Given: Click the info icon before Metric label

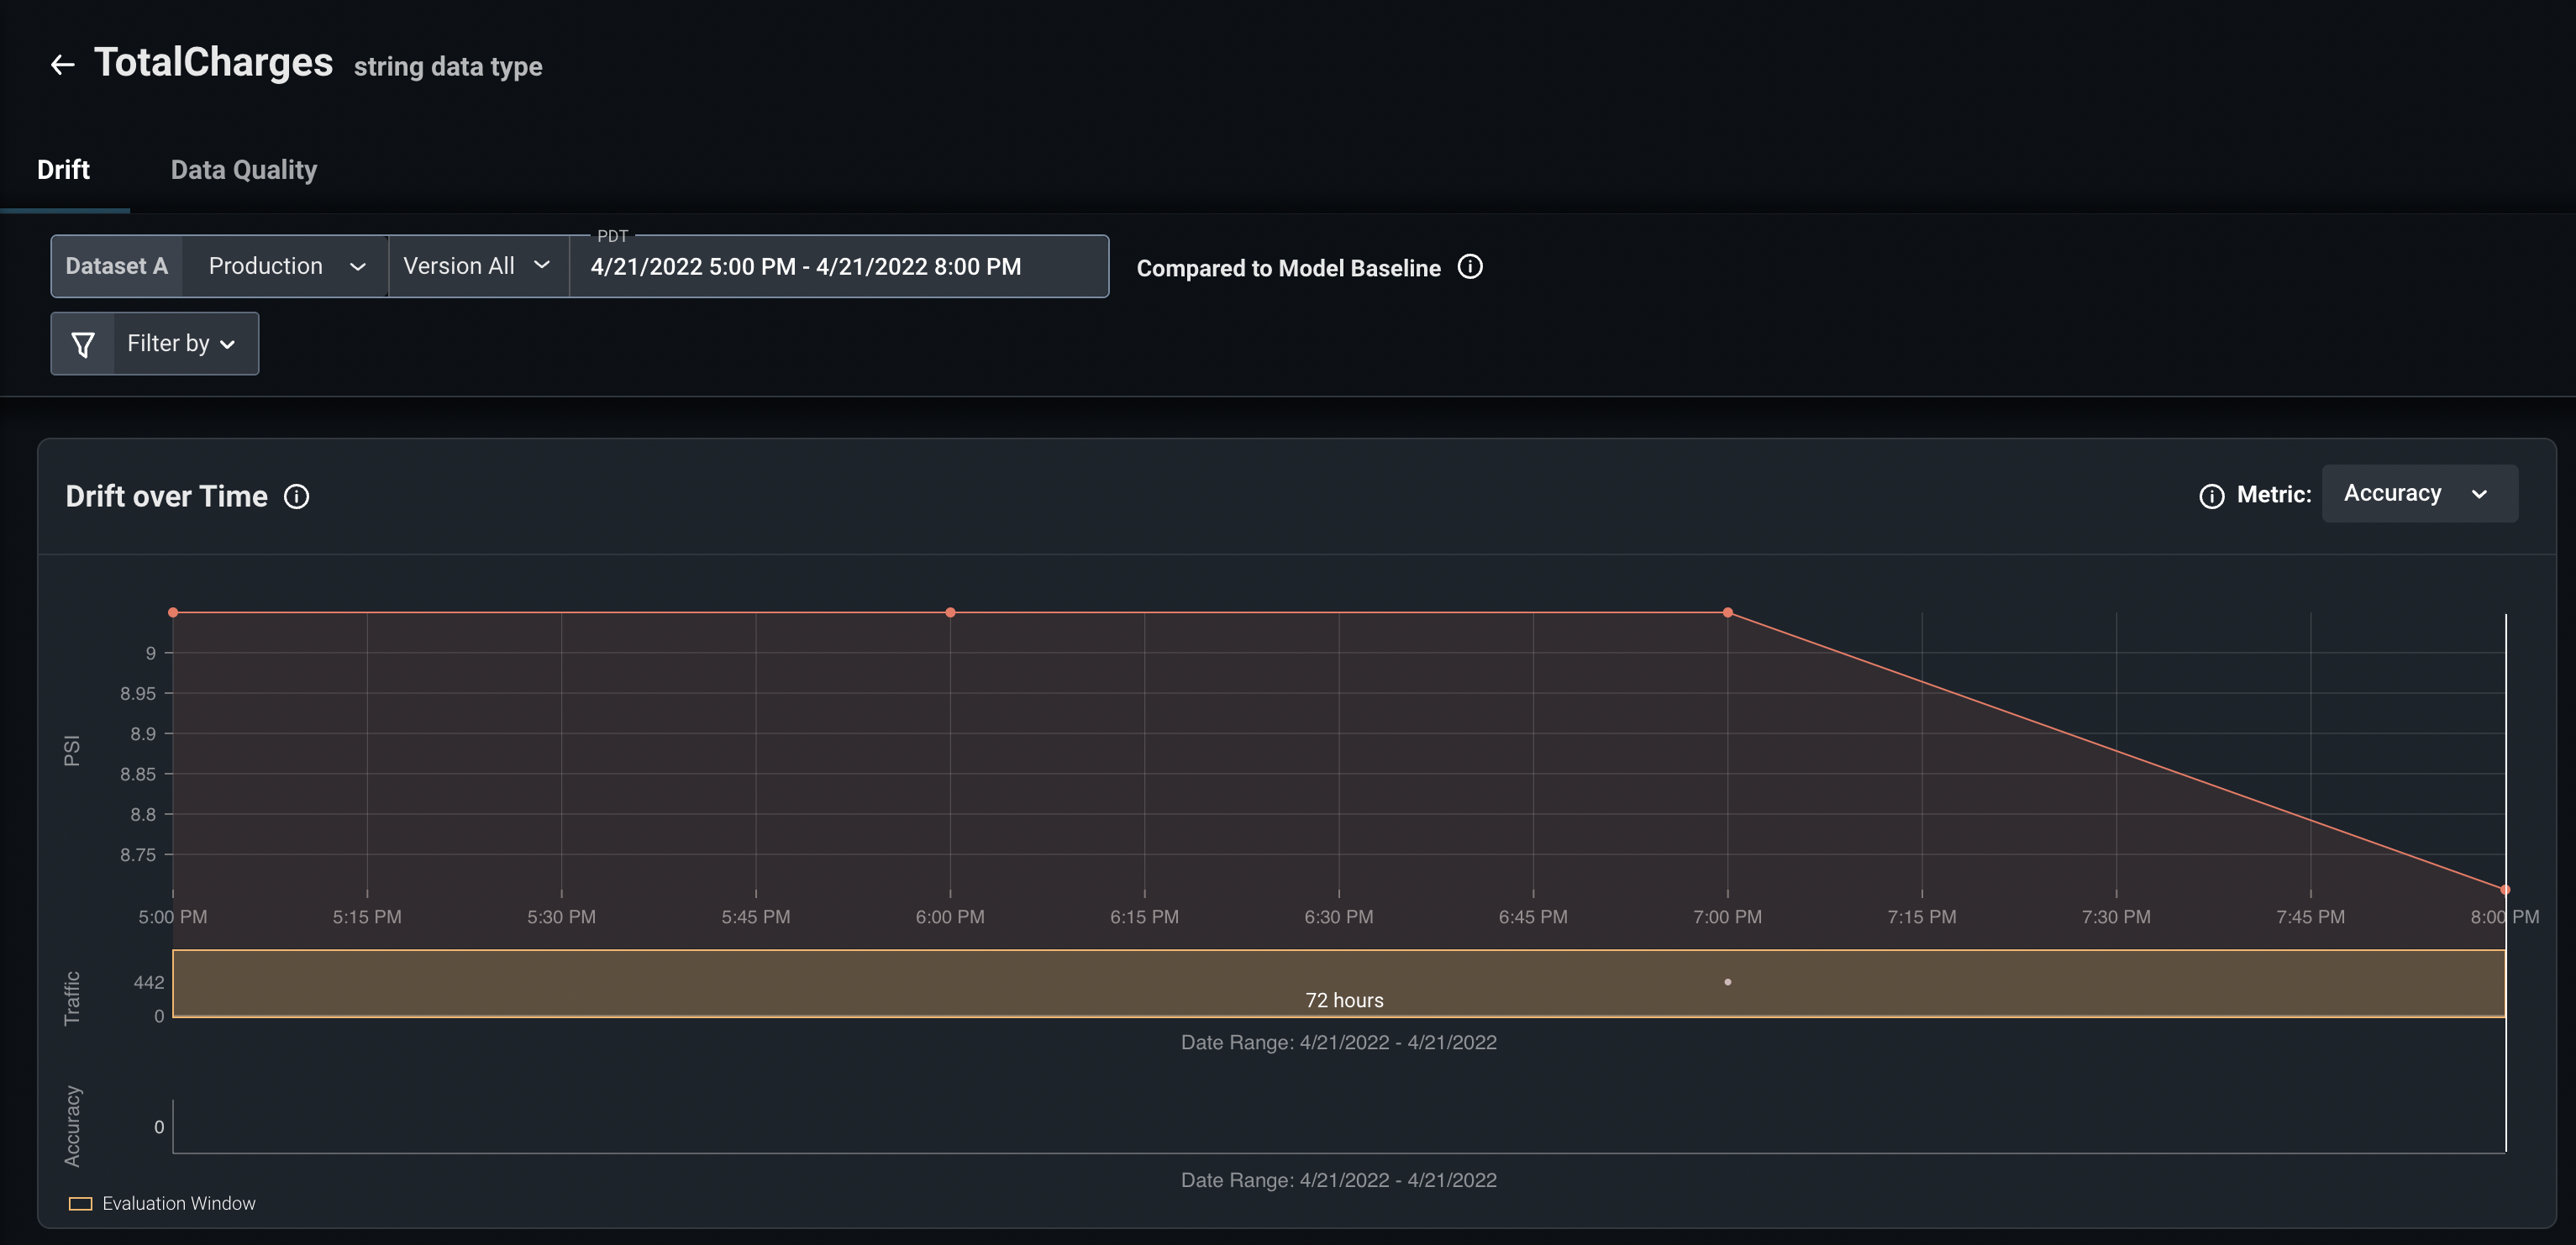Looking at the screenshot, I should click(2211, 496).
